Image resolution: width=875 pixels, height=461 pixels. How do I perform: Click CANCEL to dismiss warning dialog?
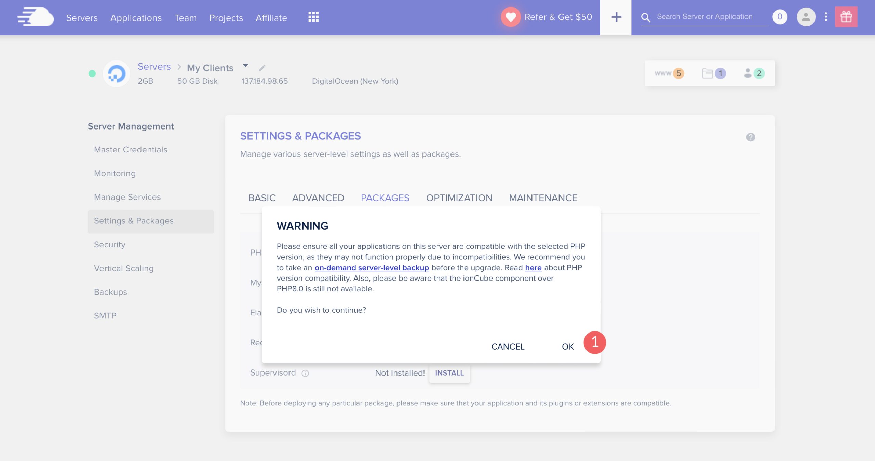point(508,346)
